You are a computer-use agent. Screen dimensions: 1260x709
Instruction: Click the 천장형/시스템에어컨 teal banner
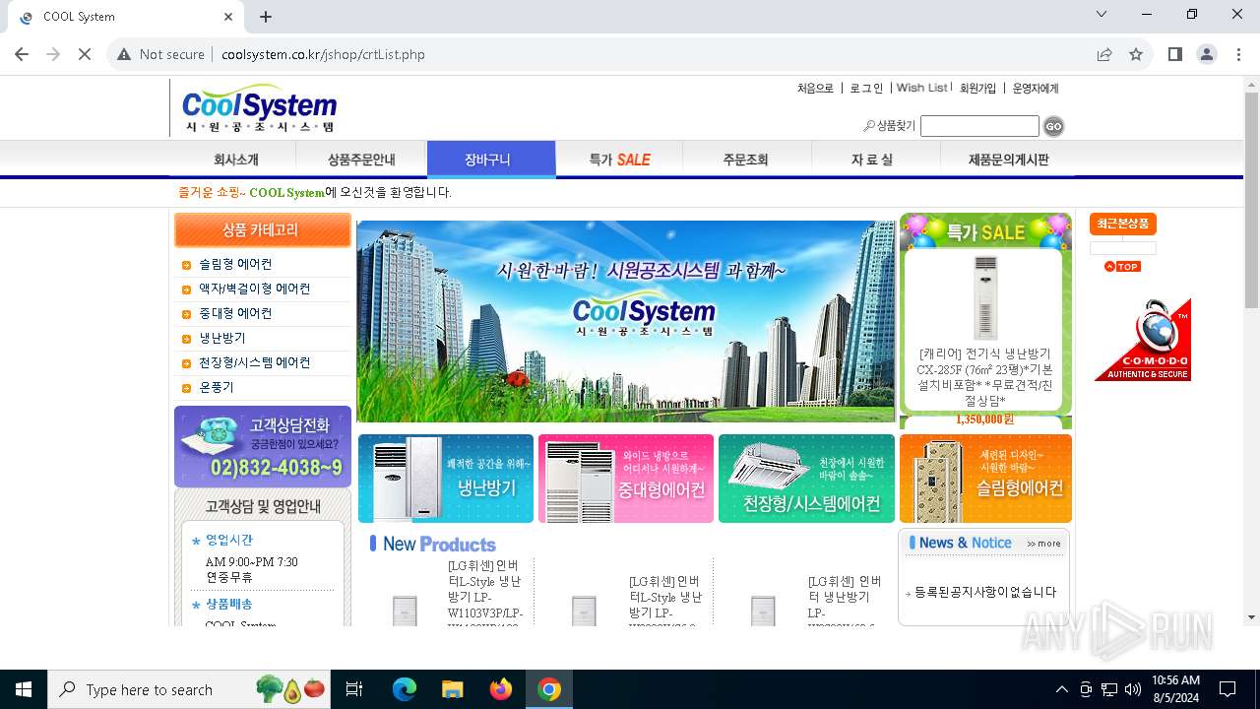pos(806,479)
